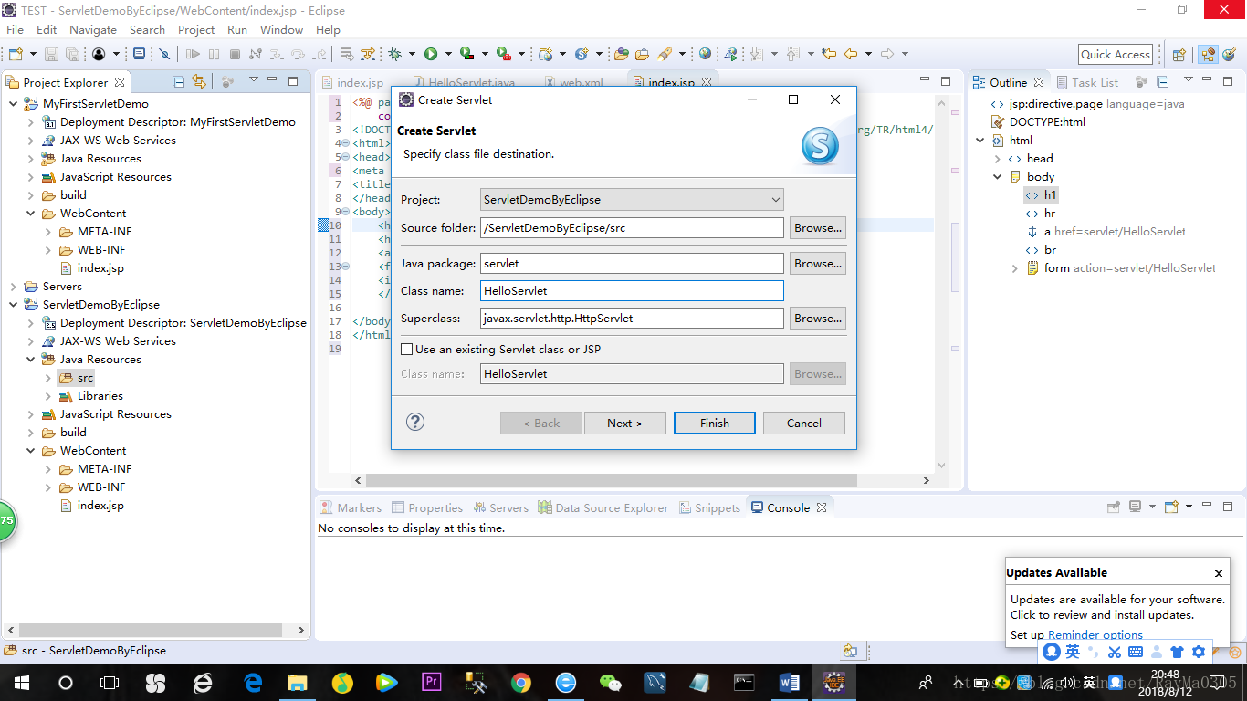The height and width of the screenshot is (701, 1247).
Task: Switch to the Java EE perspective icon
Action: [x=1208, y=54]
